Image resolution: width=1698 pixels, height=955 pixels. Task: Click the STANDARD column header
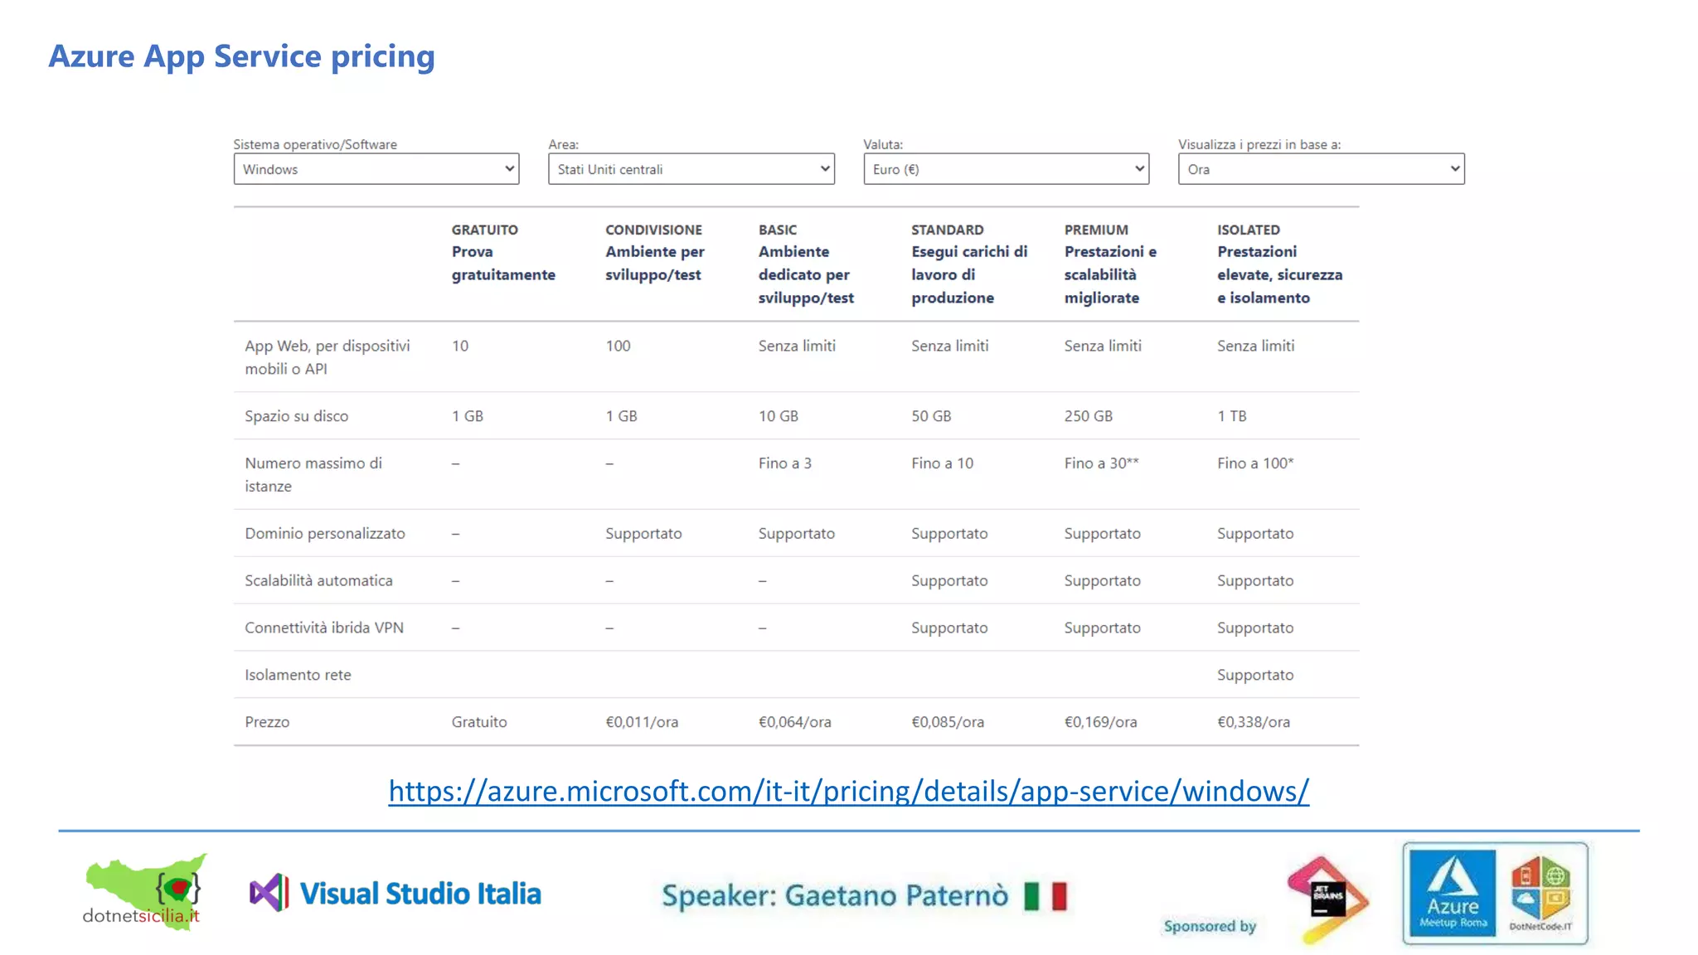pyautogui.click(x=948, y=230)
